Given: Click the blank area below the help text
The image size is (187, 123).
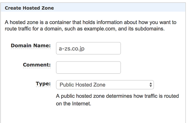Looking at the screenshot, I should (93, 115).
